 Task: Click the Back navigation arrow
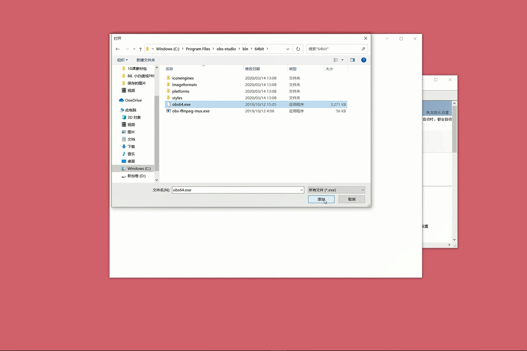click(x=117, y=49)
